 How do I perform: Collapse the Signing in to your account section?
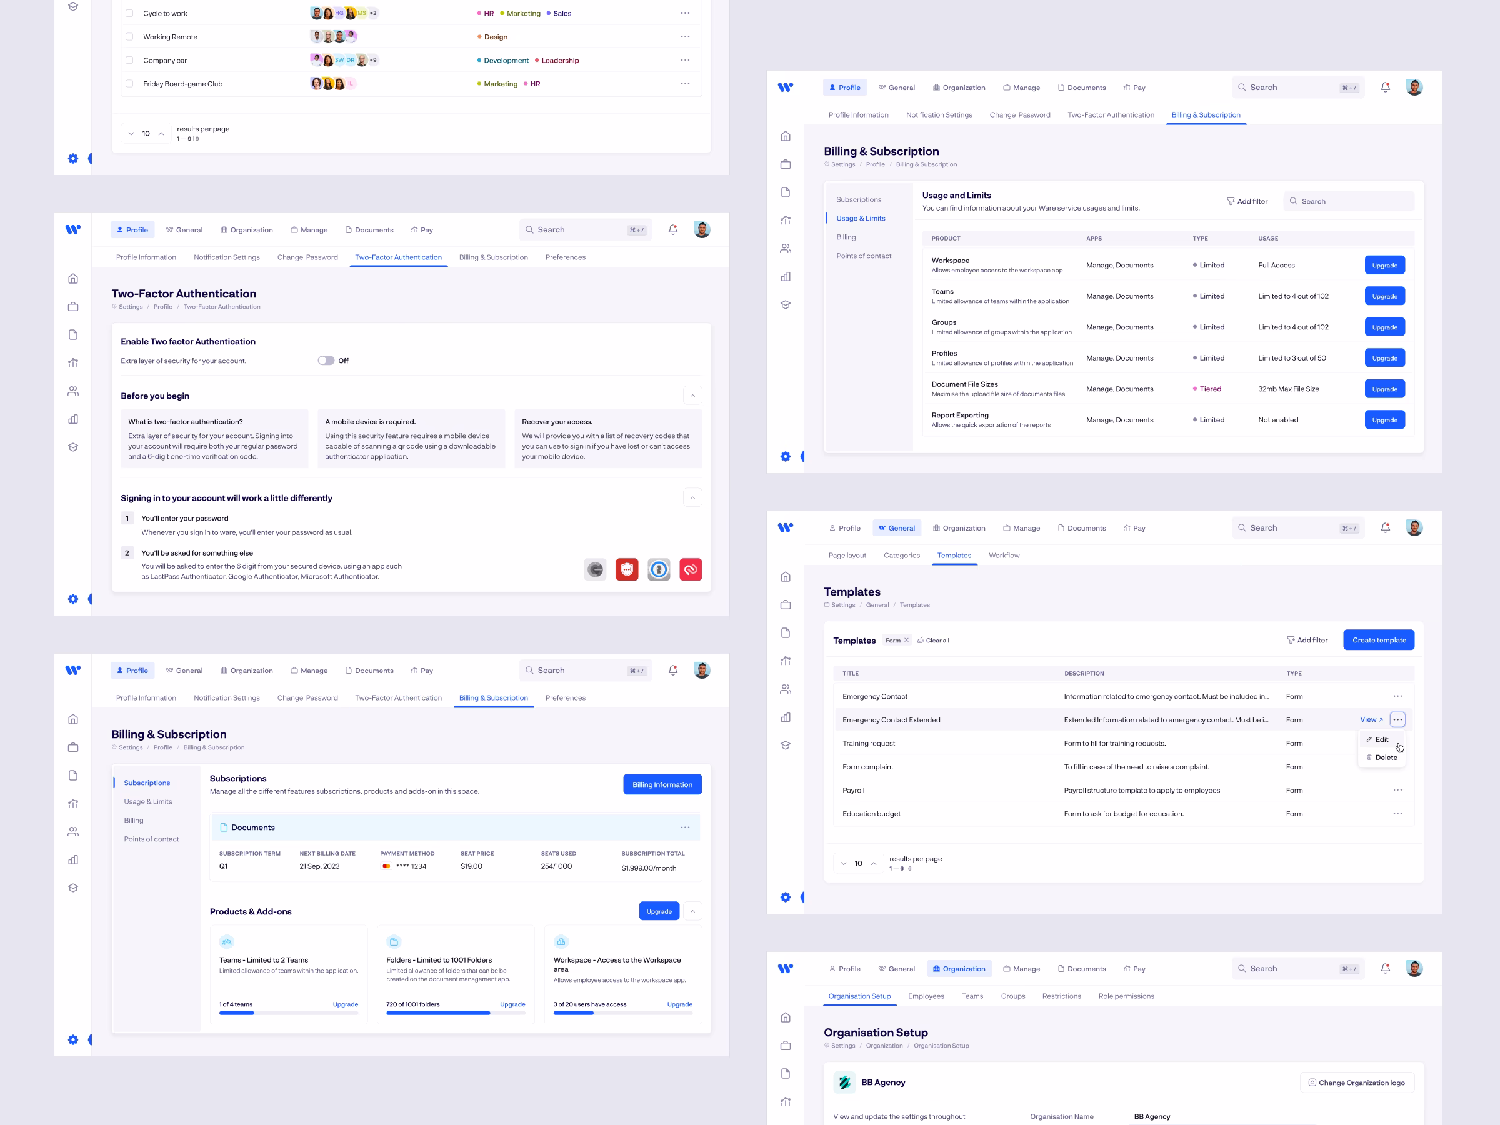click(x=692, y=497)
